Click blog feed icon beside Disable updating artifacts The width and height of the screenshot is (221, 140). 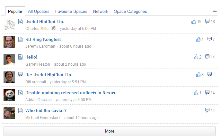pyautogui.click(x=21, y=93)
